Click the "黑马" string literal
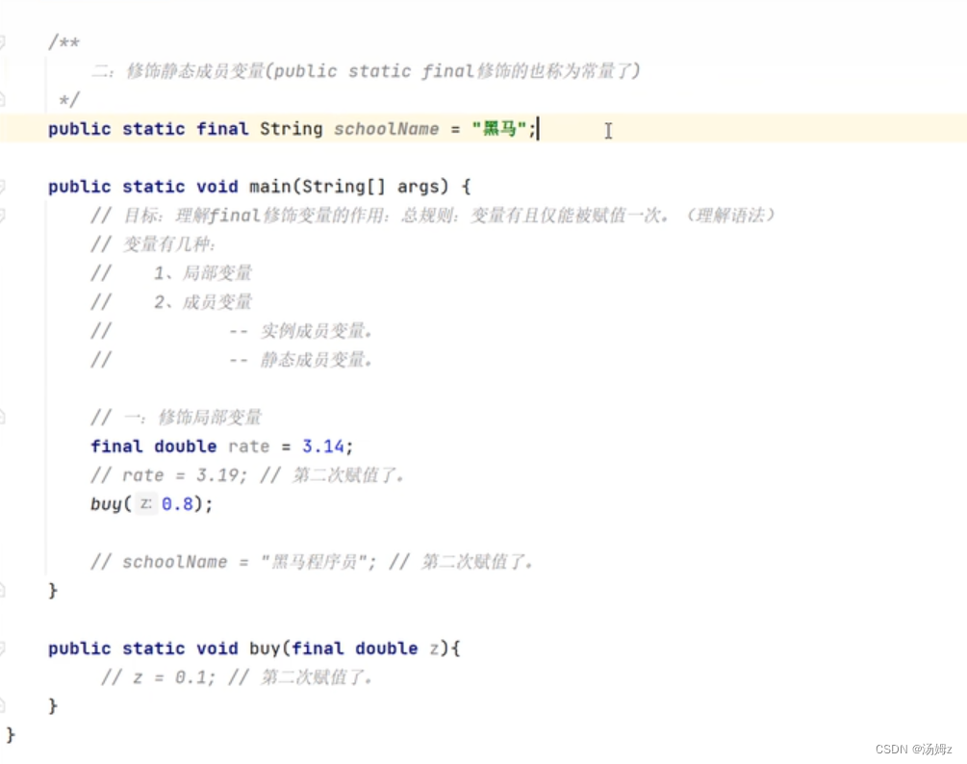Image resolution: width=967 pixels, height=764 pixels. coord(499,129)
